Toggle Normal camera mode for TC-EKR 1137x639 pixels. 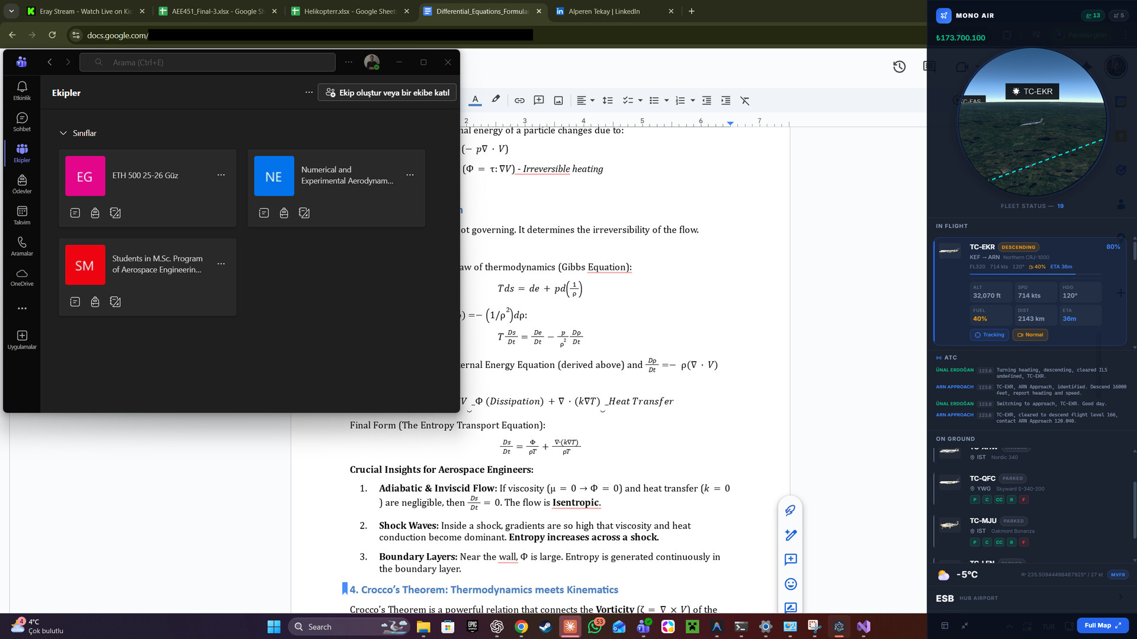click(x=1030, y=335)
